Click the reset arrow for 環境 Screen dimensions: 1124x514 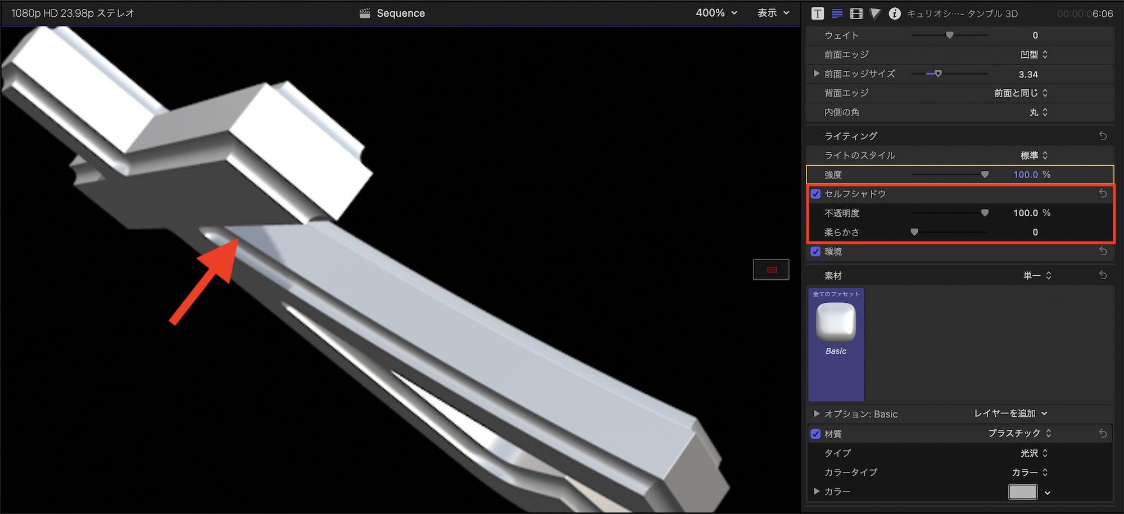tap(1103, 252)
